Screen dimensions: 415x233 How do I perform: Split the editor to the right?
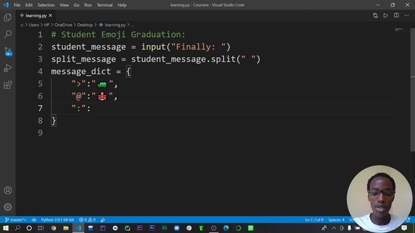(396, 16)
